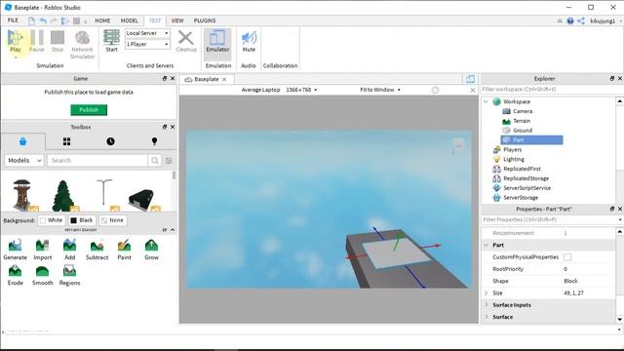Open the Models category dropdown
The image size is (624, 351).
pos(24,160)
